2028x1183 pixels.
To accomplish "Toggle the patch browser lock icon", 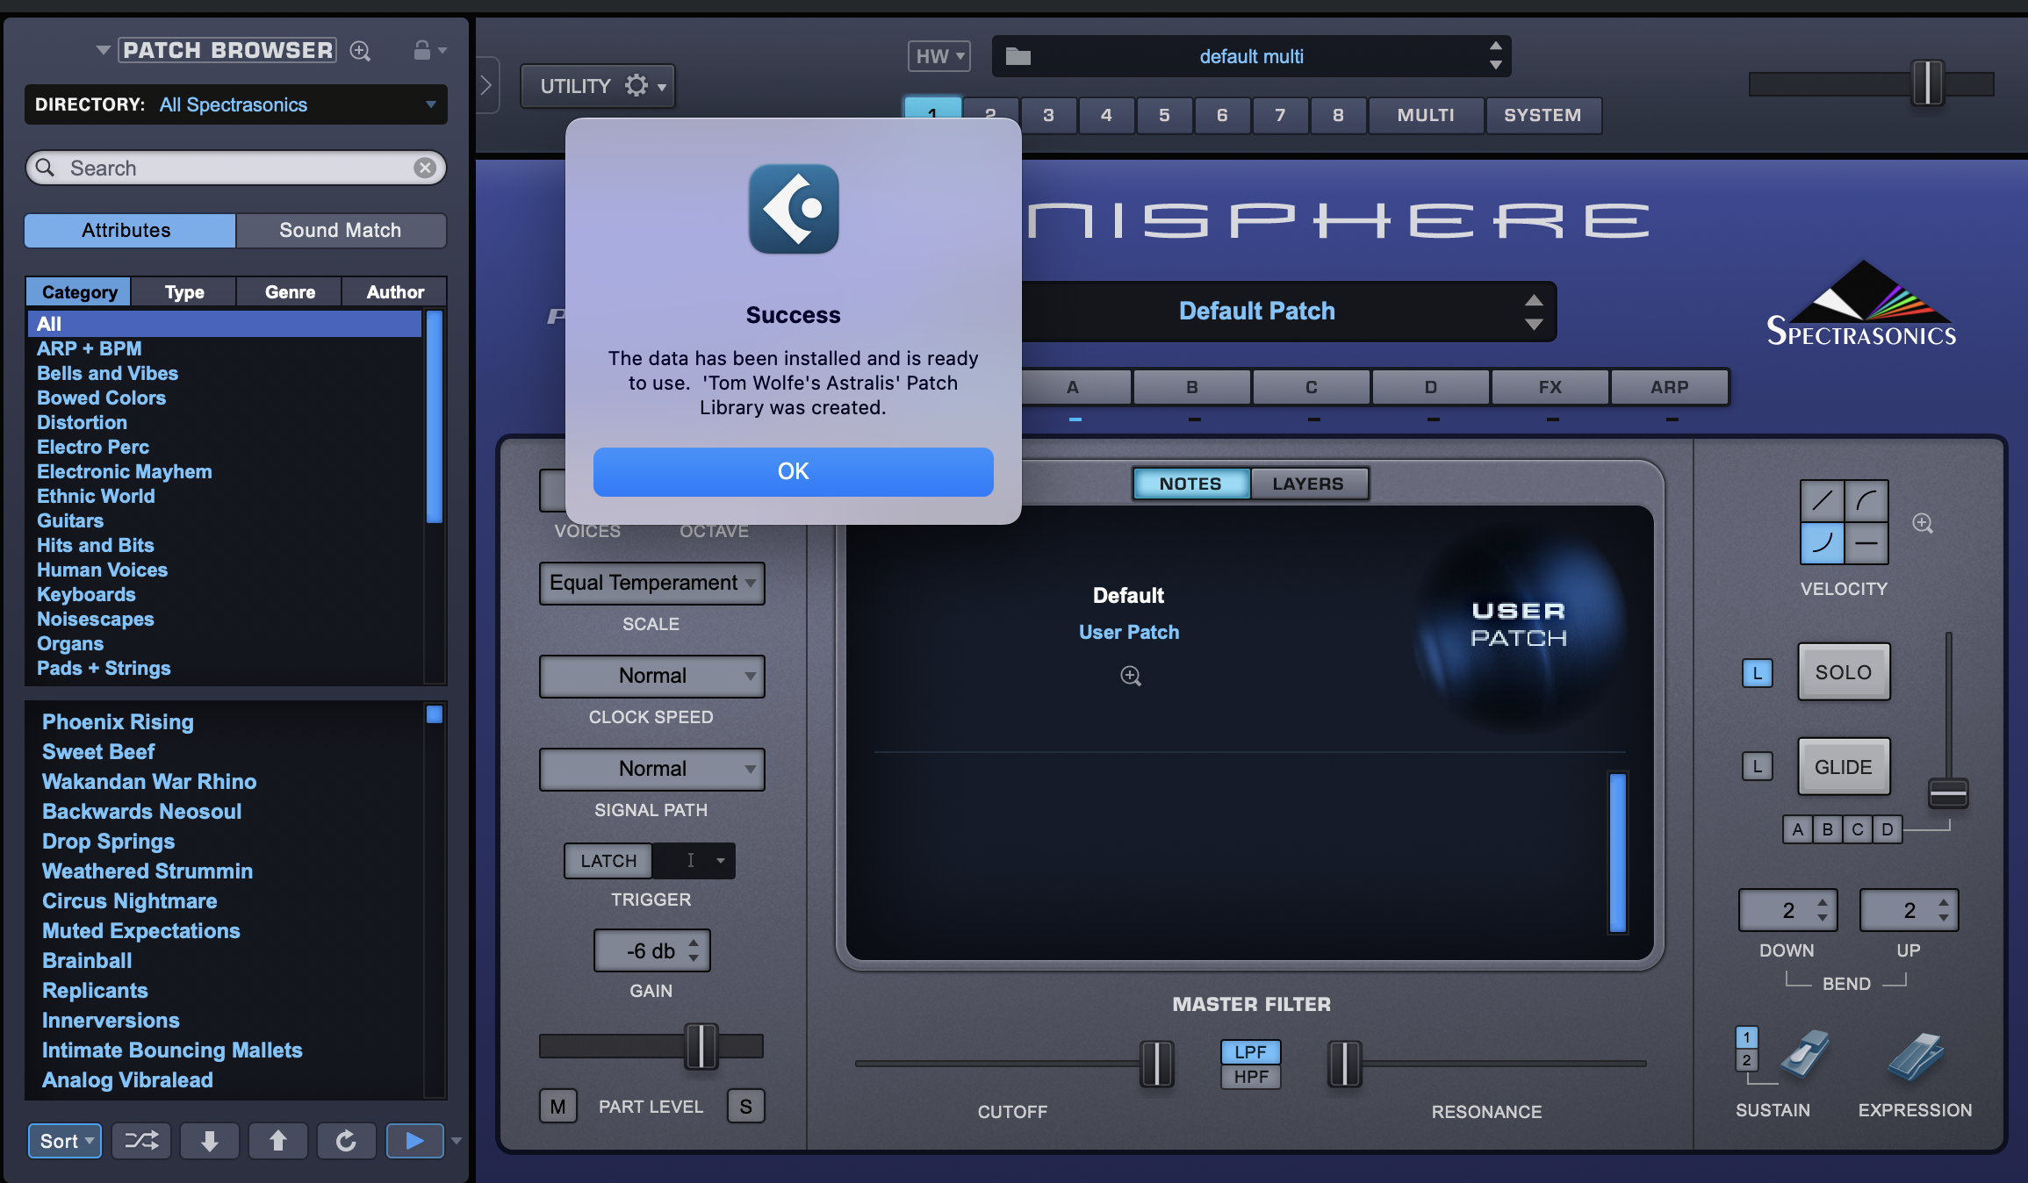I will [422, 50].
